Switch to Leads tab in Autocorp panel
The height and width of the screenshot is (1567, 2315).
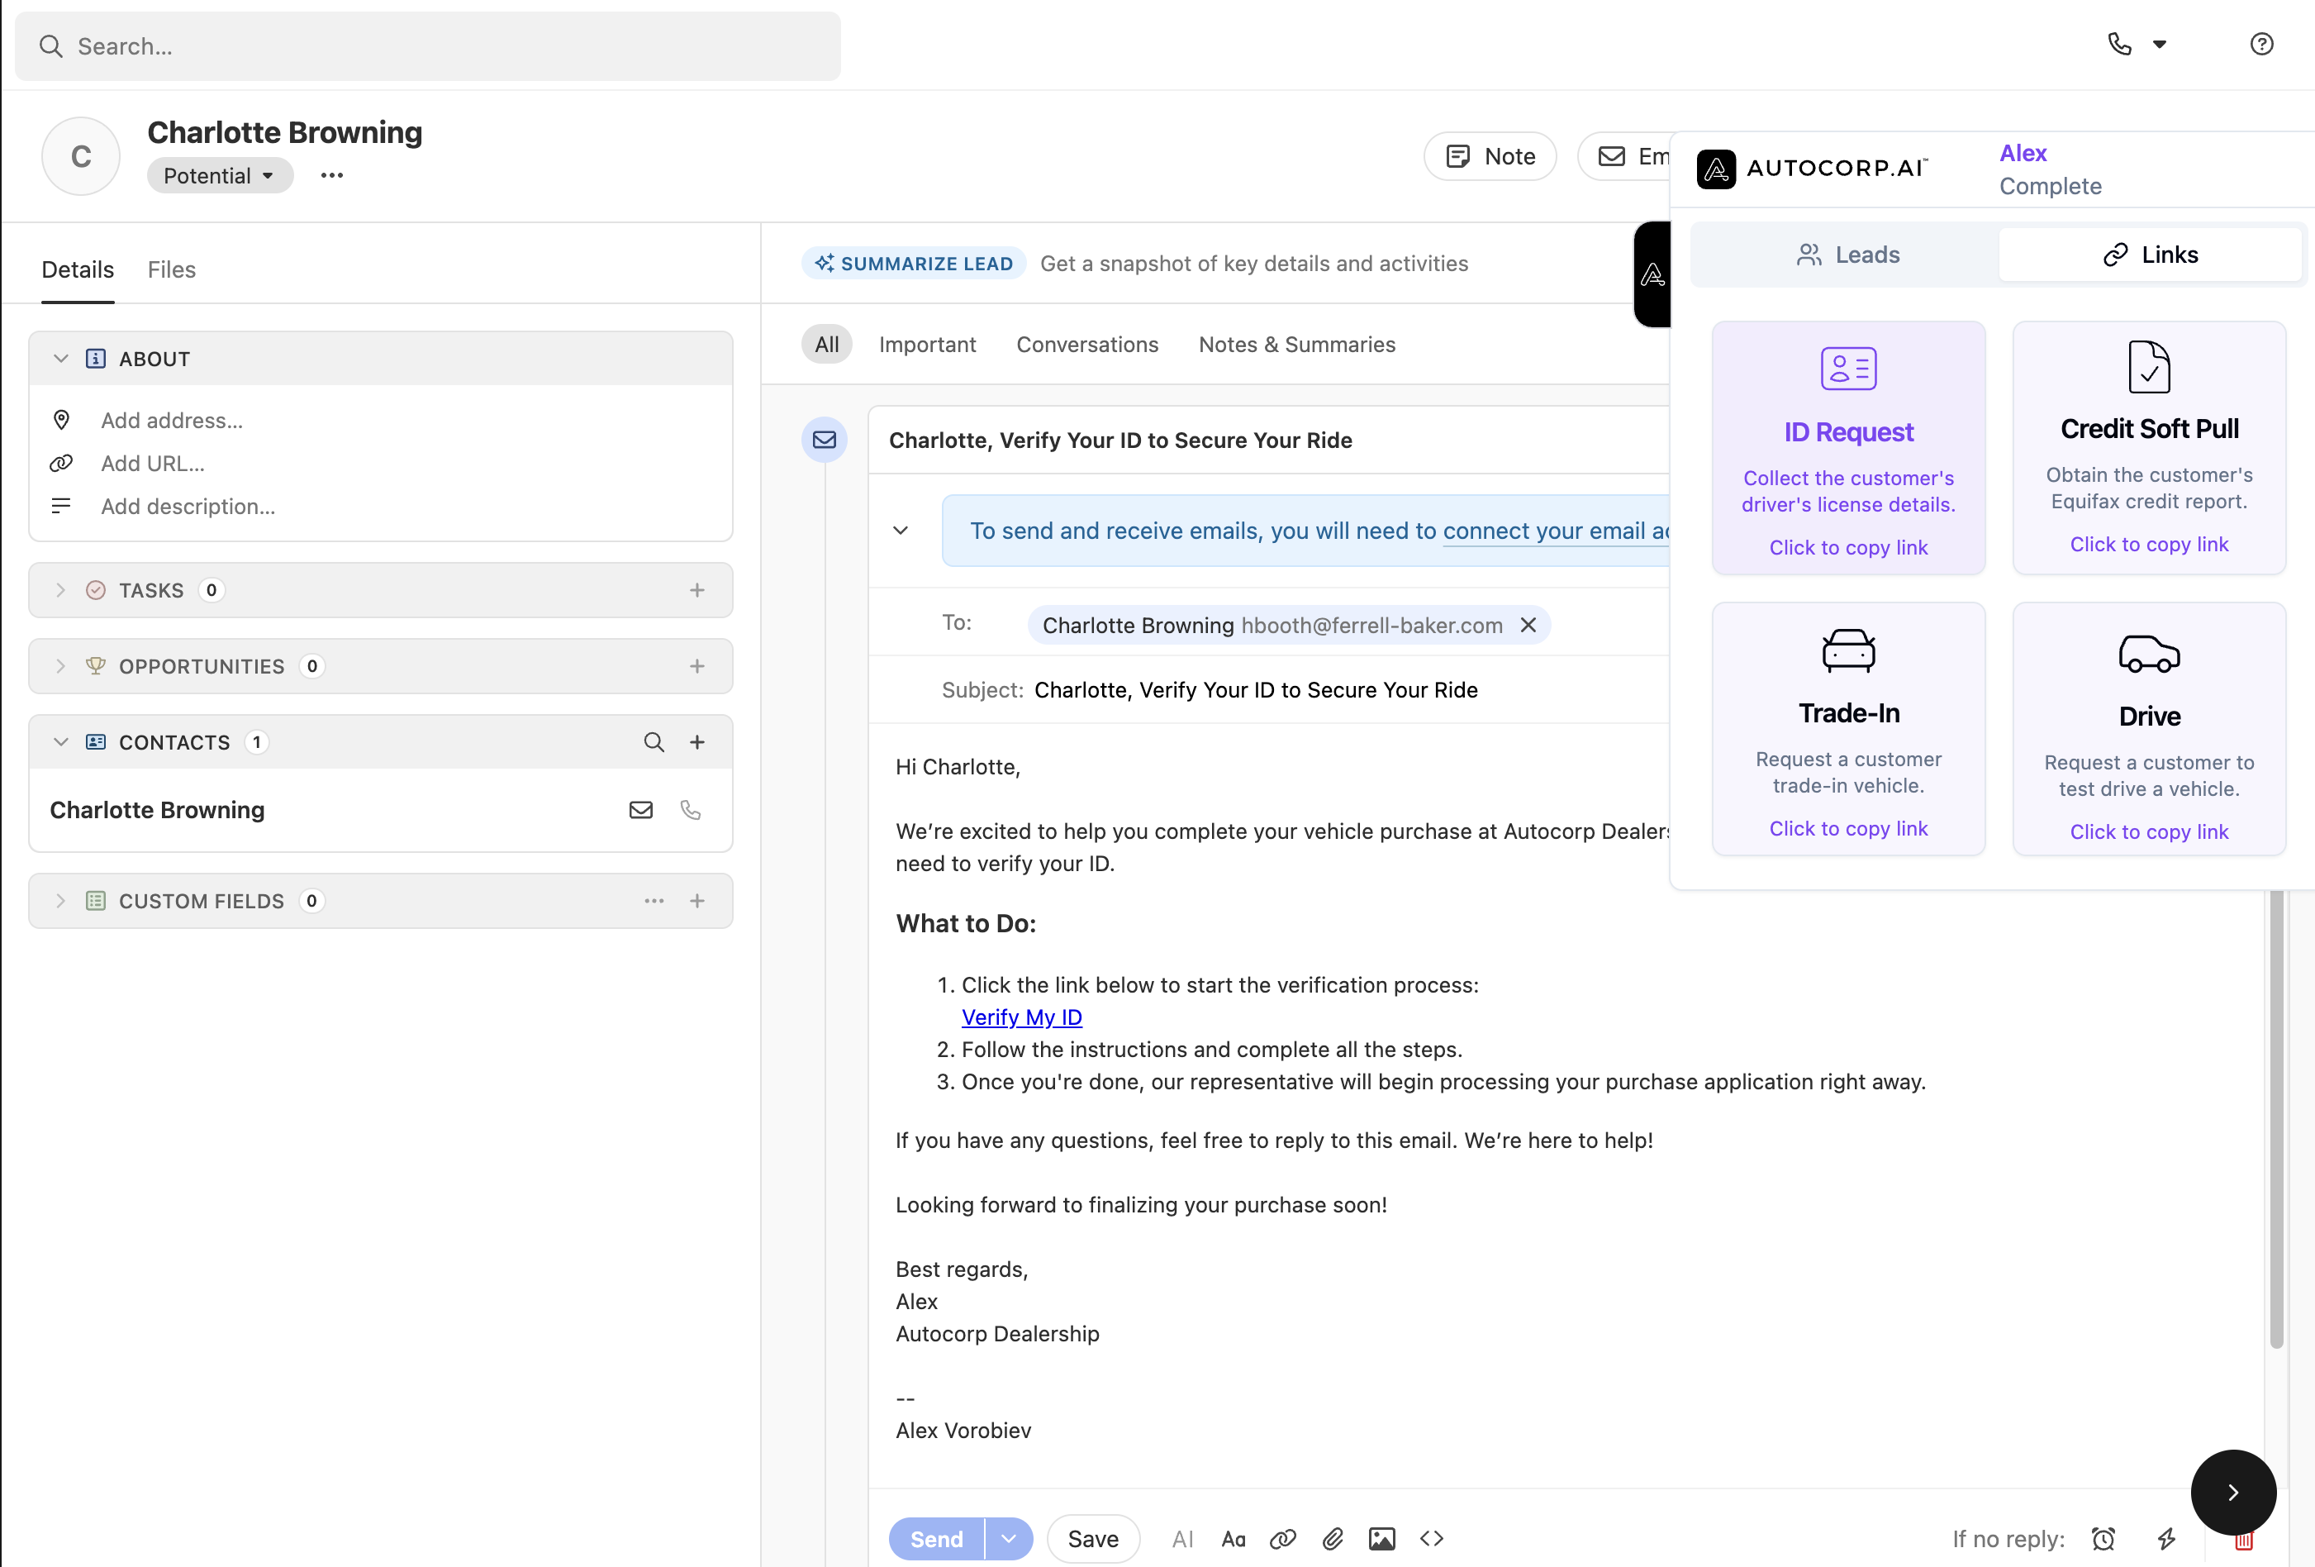pyautogui.click(x=1848, y=255)
